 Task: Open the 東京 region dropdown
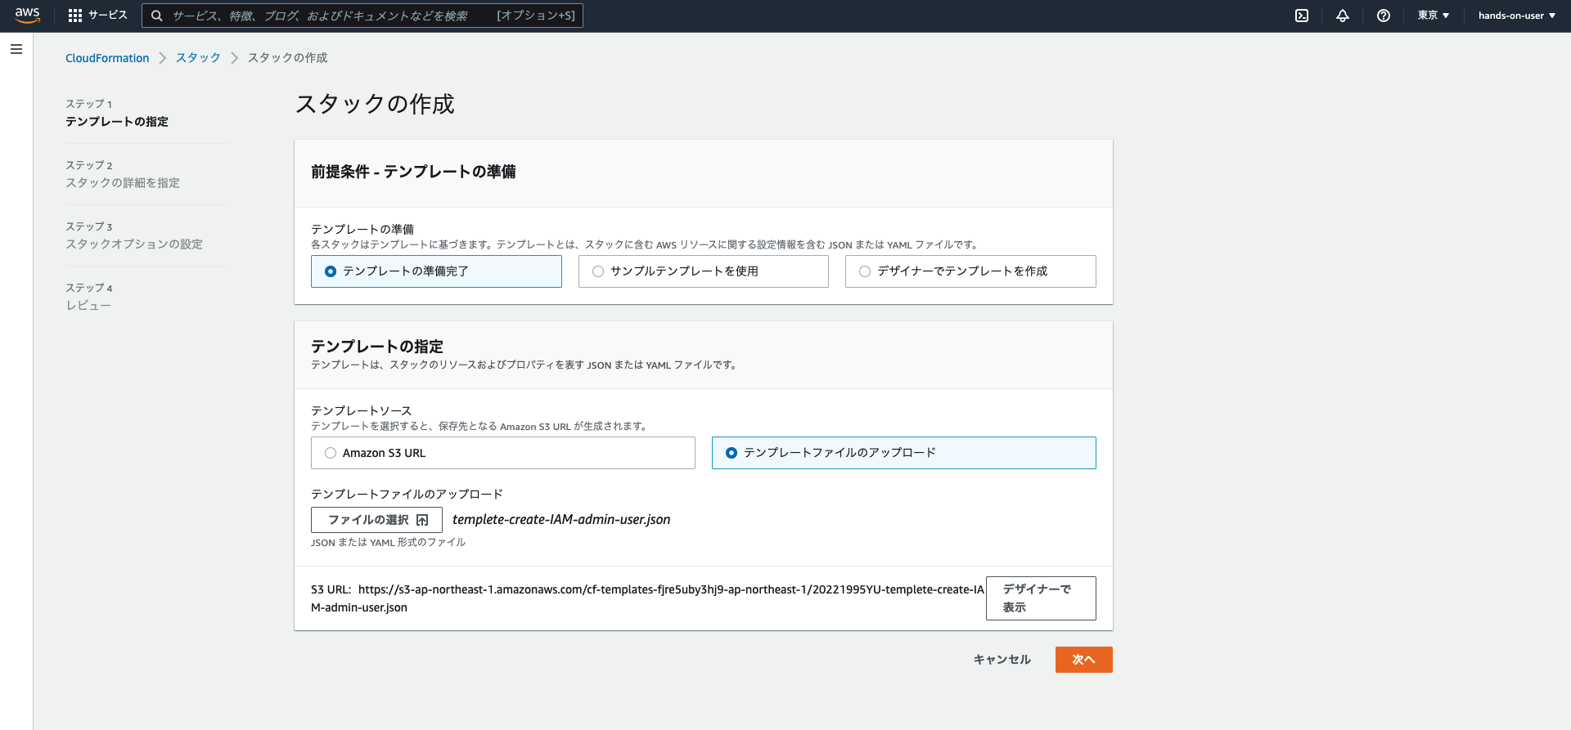point(1434,16)
